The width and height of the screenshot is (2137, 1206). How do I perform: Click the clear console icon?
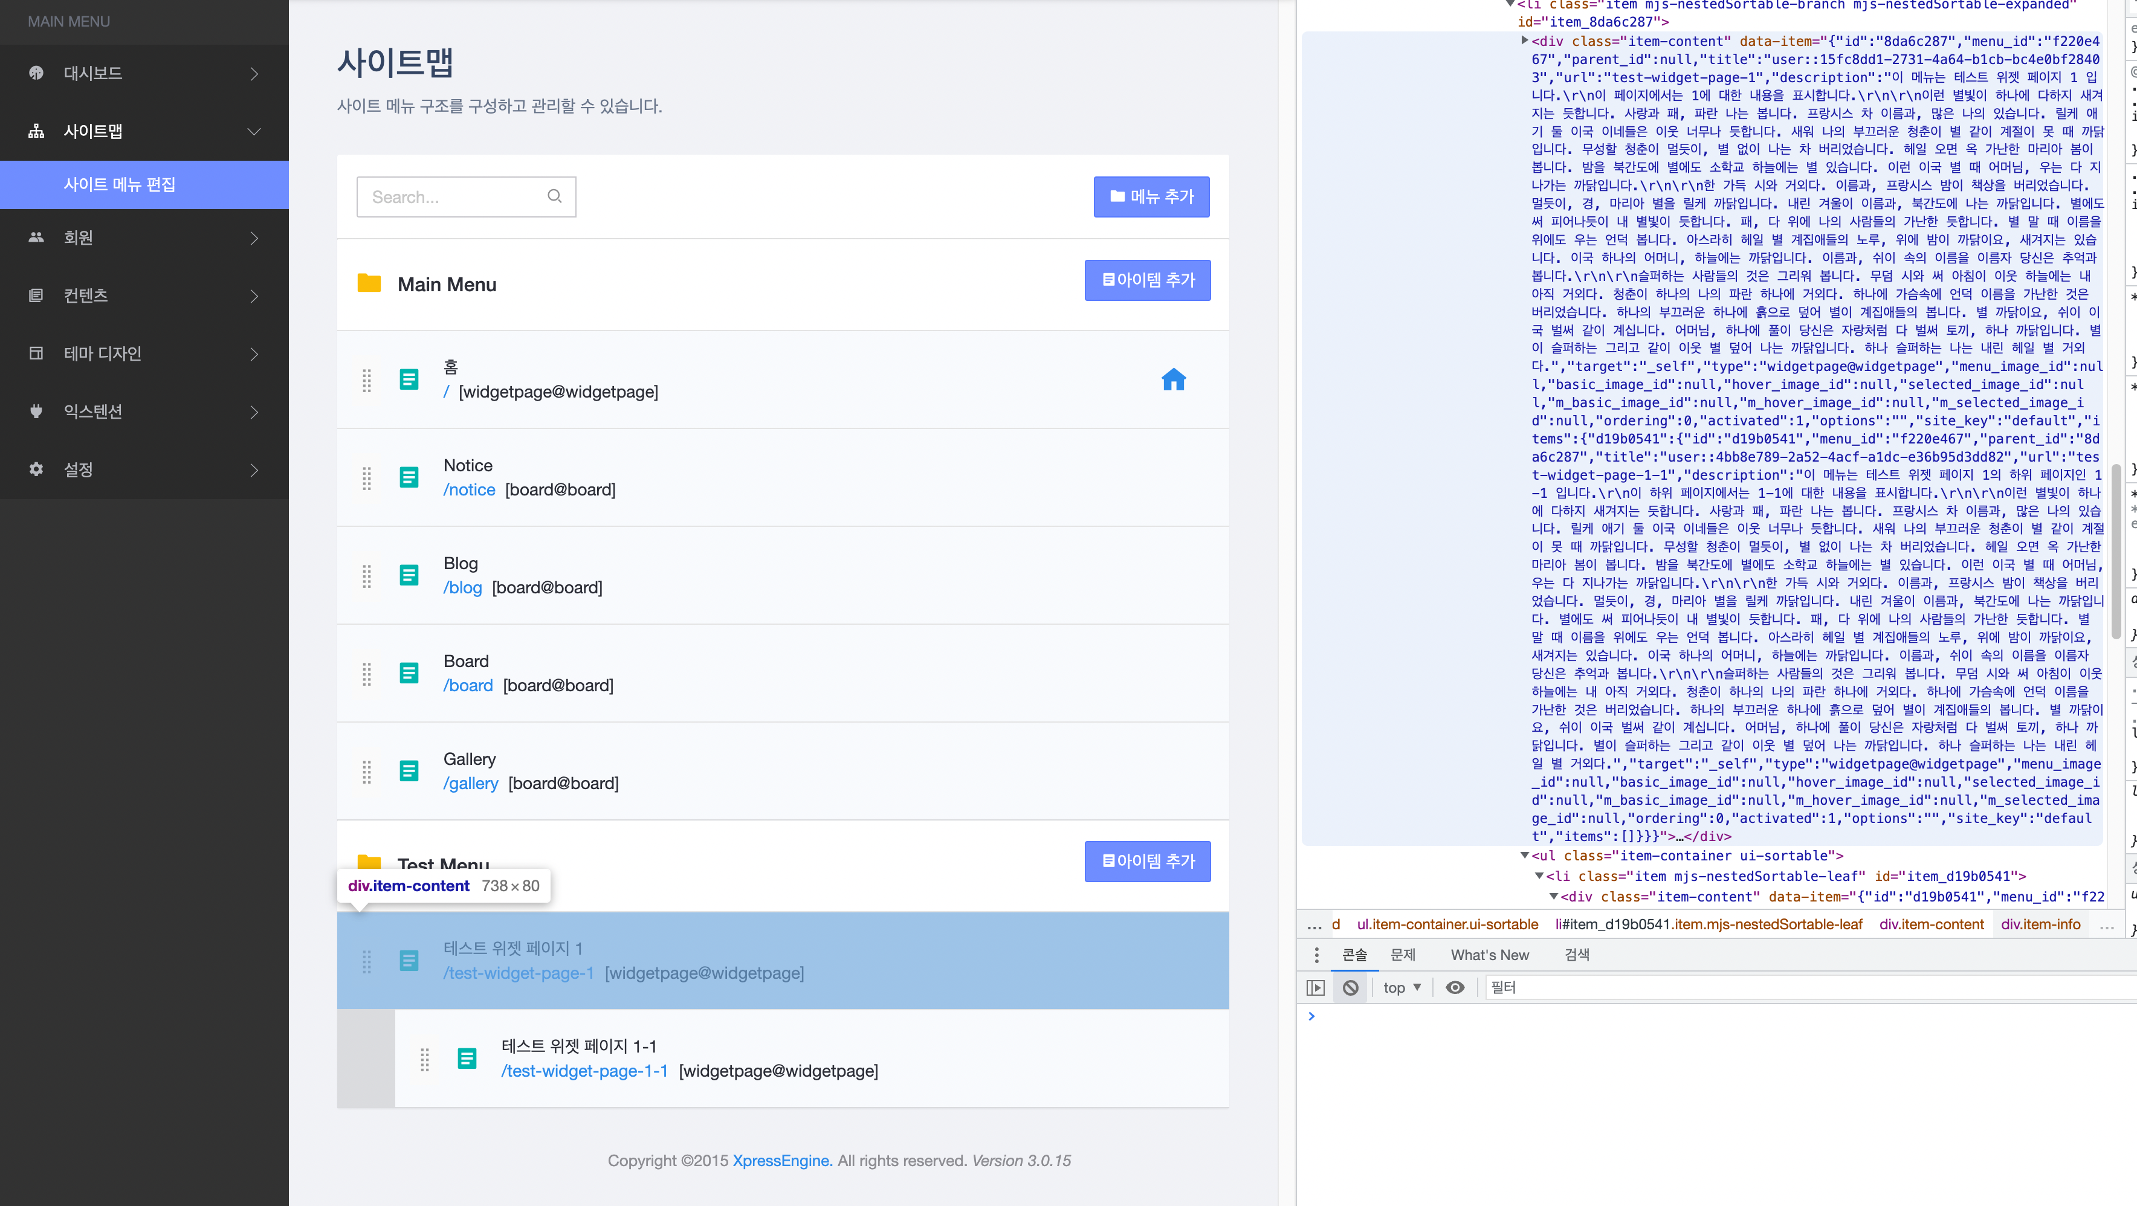[1351, 987]
